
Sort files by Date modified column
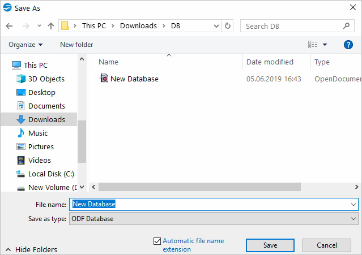(270, 62)
